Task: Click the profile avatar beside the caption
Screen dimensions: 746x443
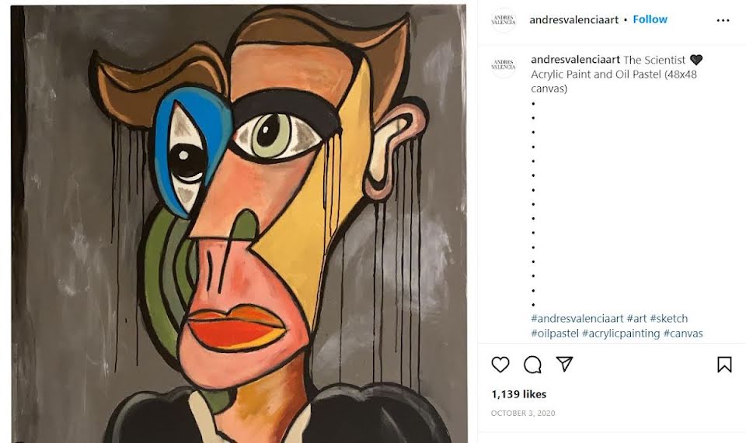Action: (504, 64)
